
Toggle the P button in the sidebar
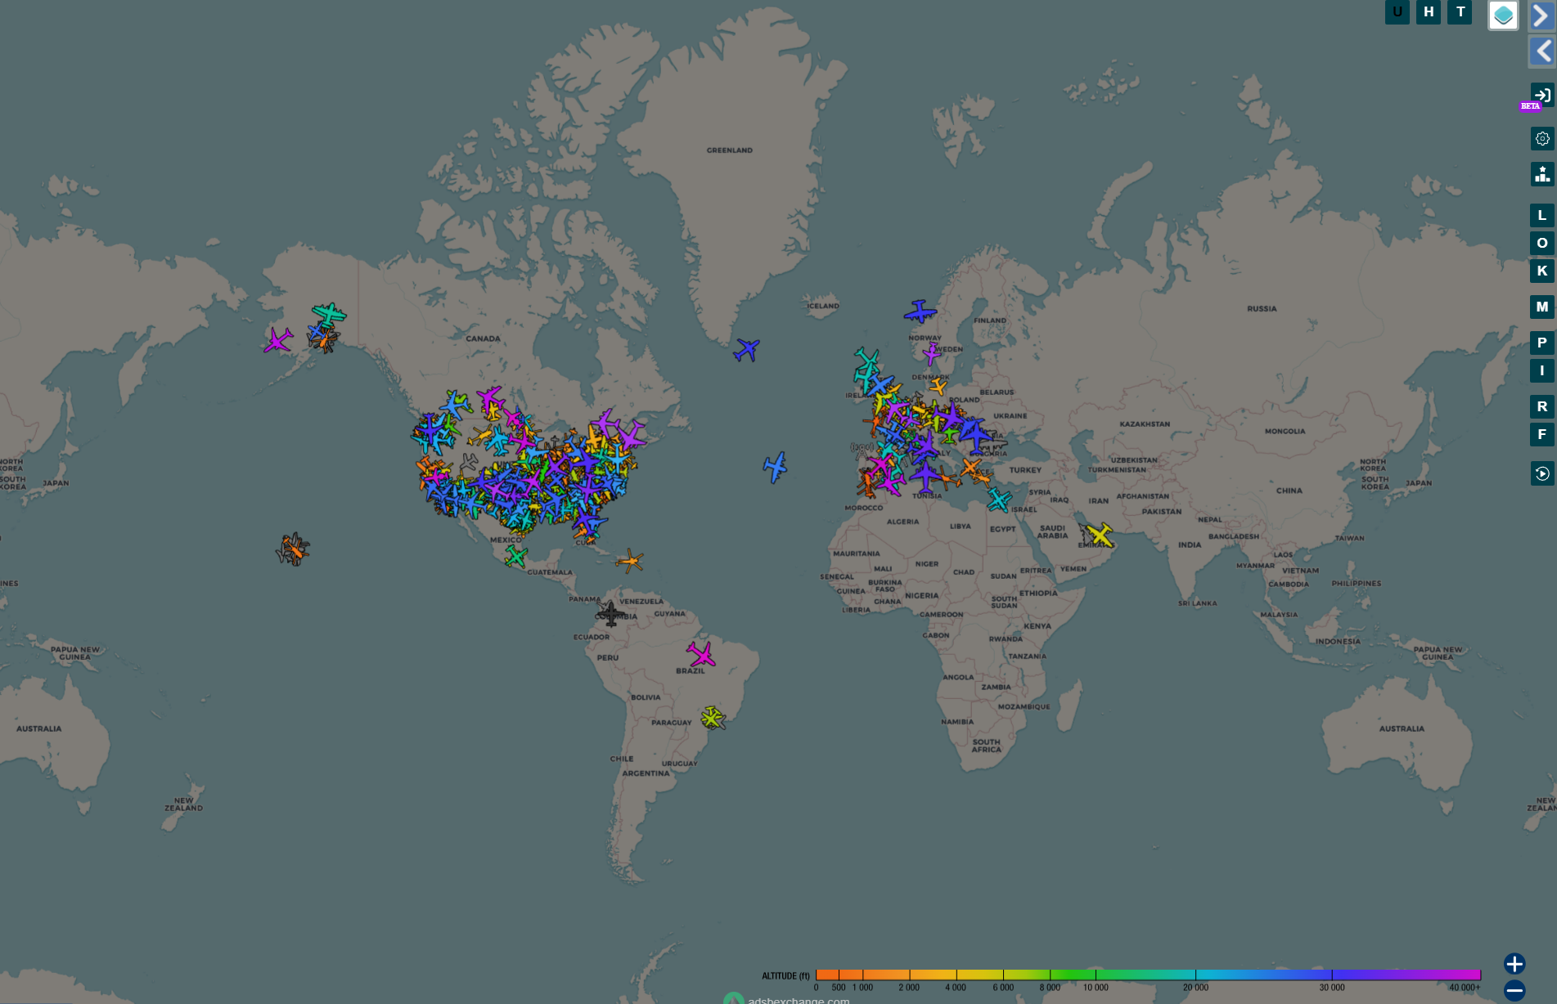pyautogui.click(x=1542, y=343)
